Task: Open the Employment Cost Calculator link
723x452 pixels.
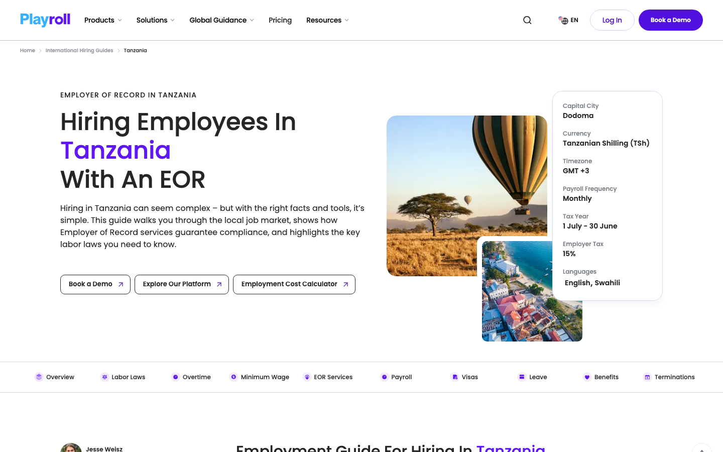Action: point(294,284)
